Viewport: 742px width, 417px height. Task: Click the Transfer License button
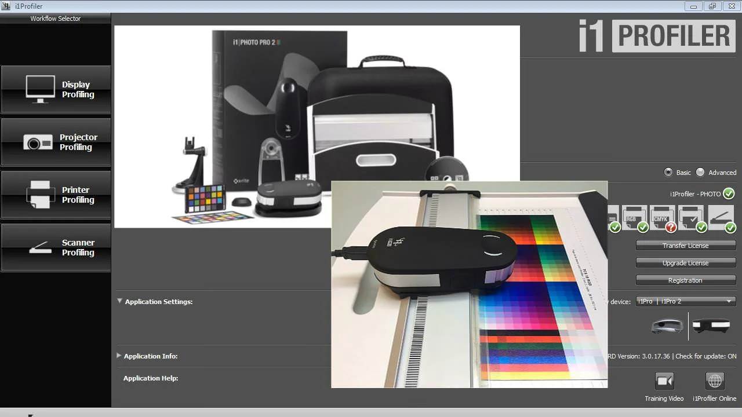click(x=686, y=246)
